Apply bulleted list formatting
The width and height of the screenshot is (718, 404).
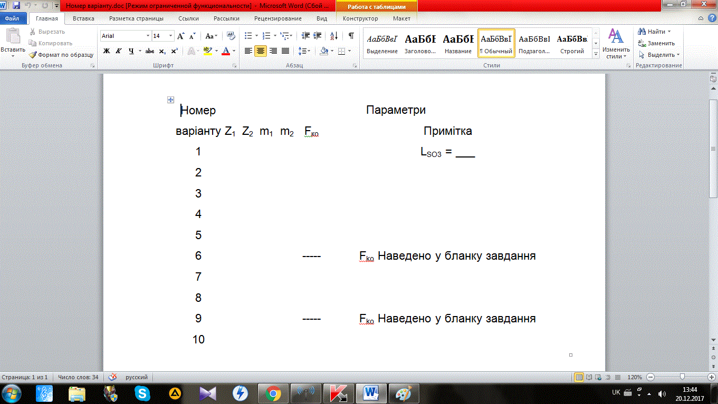coord(249,36)
